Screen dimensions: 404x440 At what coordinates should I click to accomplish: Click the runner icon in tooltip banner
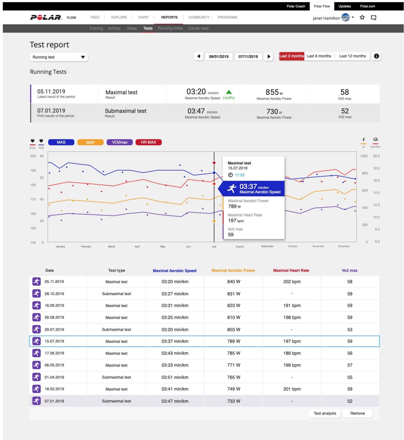tap(232, 188)
